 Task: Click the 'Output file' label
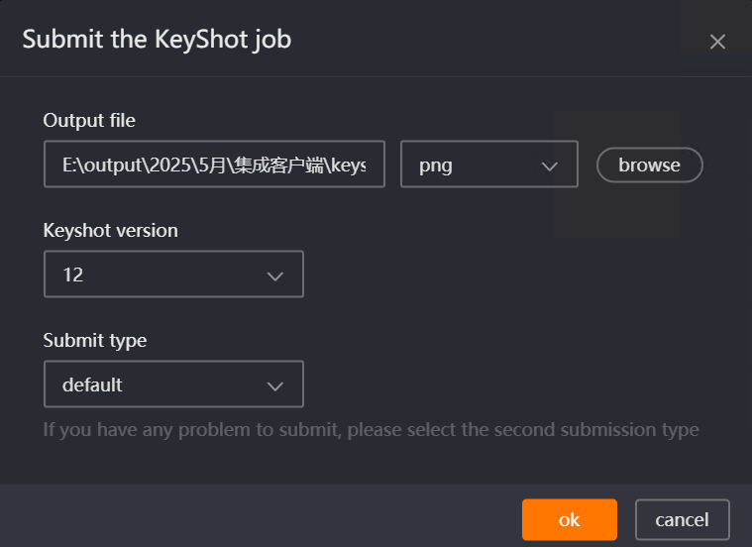pyautogui.click(x=89, y=121)
